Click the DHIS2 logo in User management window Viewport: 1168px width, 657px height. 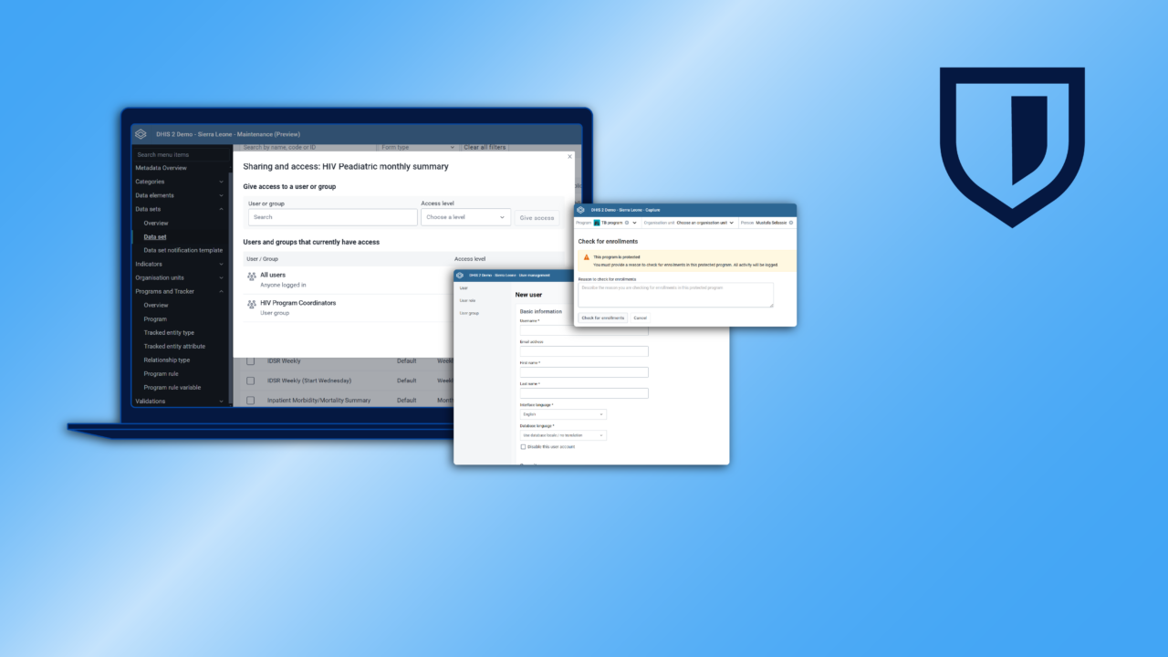(461, 275)
